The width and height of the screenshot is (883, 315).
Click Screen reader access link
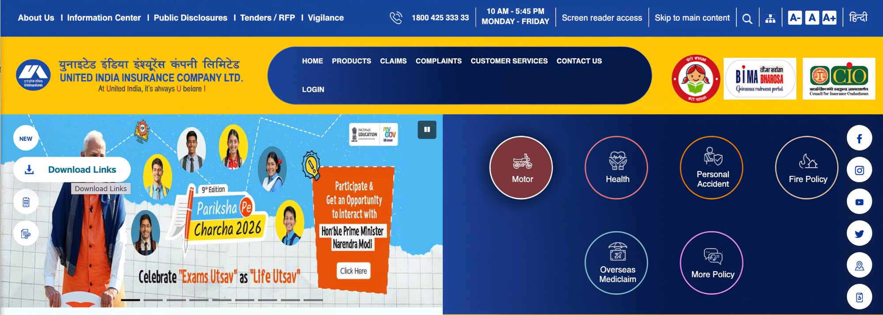602,18
